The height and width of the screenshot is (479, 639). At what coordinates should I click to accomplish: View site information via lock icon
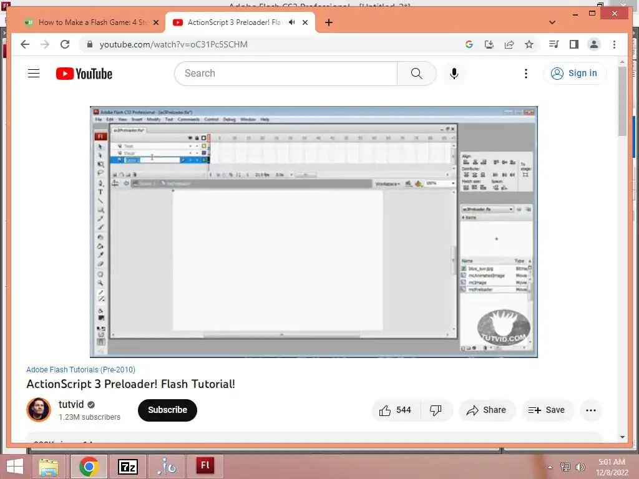click(x=90, y=44)
